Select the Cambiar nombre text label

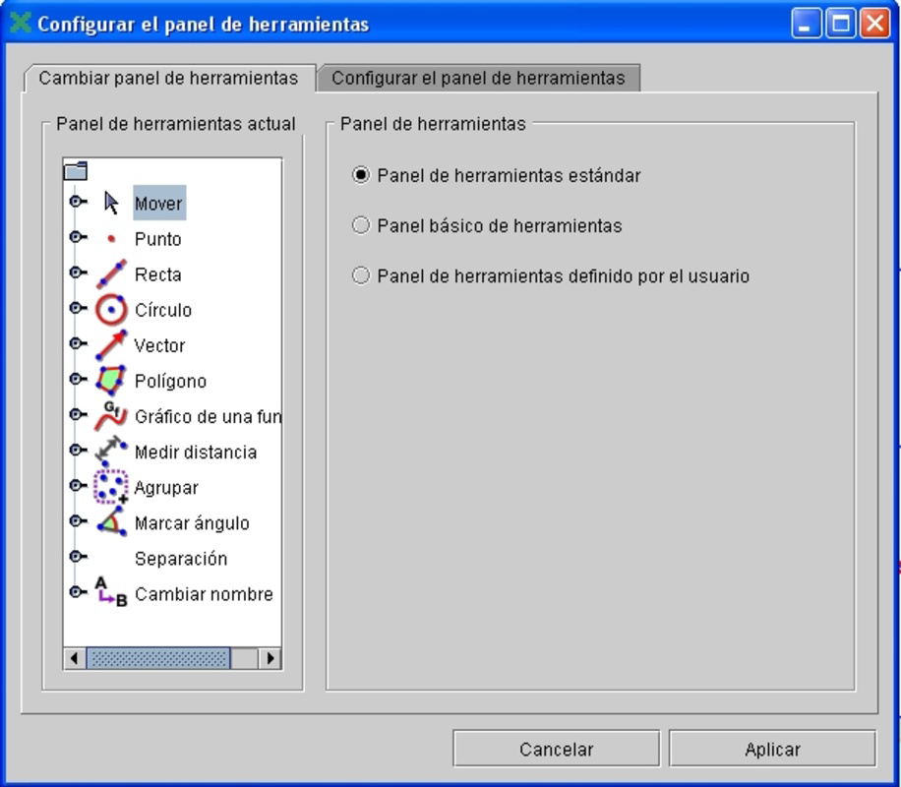coord(204,594)
